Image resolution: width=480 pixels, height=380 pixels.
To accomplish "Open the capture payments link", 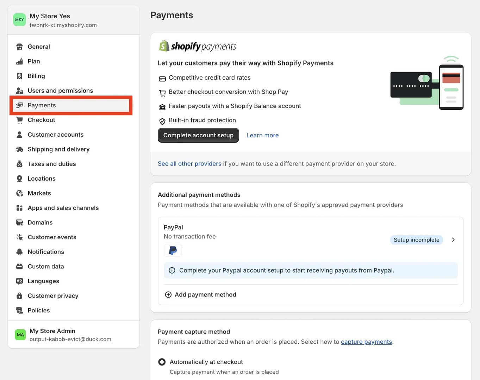I will 366,342.
